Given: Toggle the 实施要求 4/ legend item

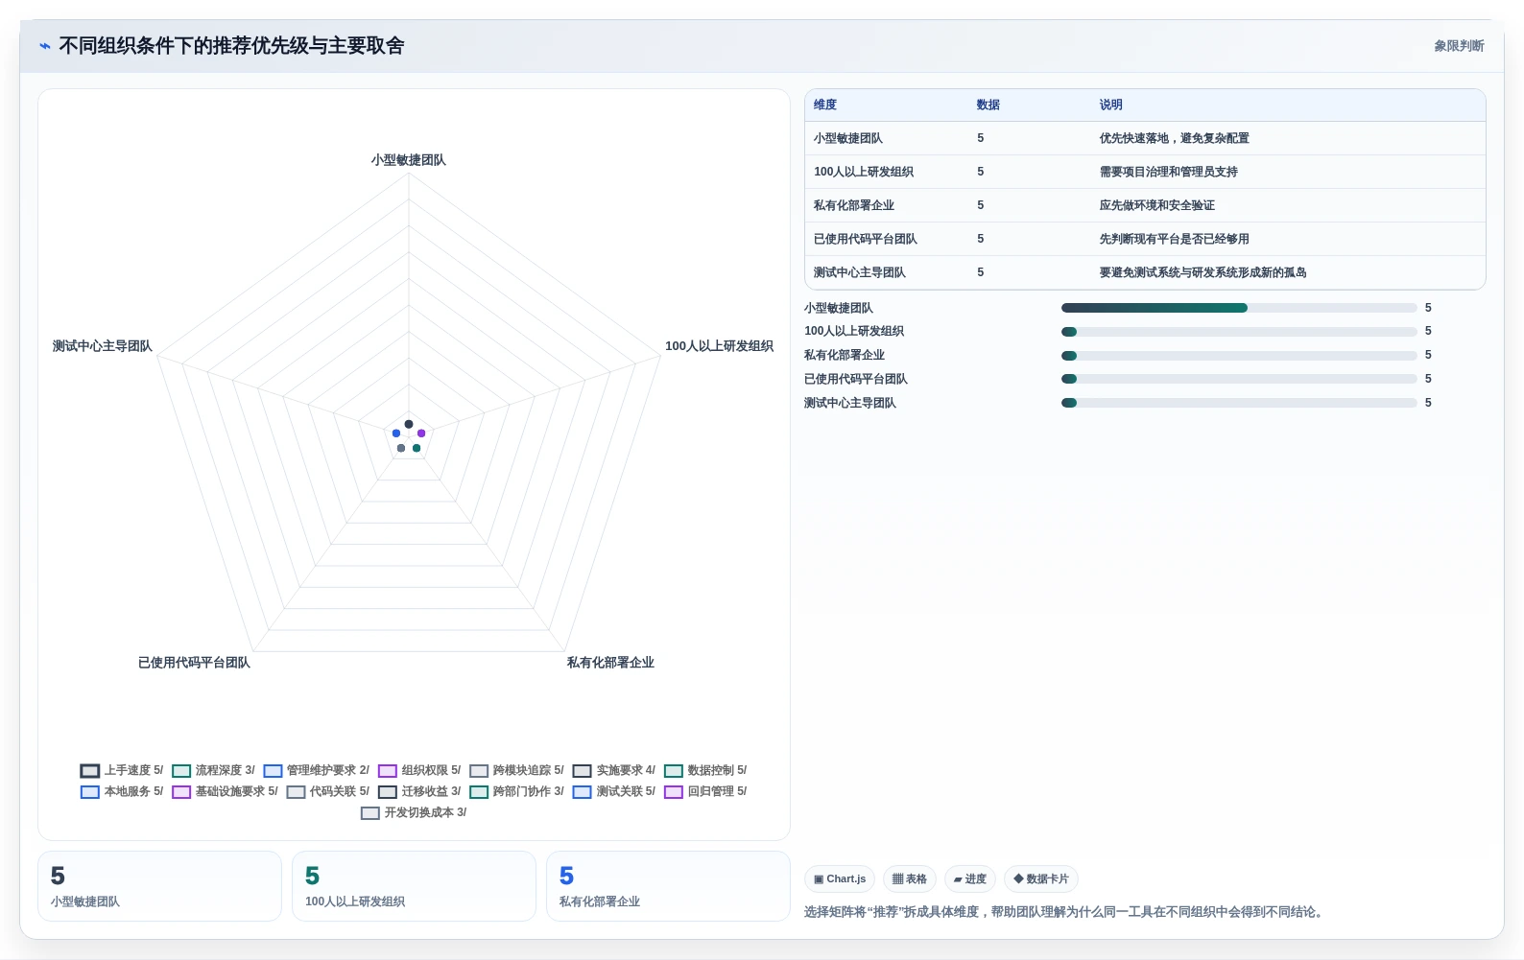Looking at the screenshot, I should point(614,770).
